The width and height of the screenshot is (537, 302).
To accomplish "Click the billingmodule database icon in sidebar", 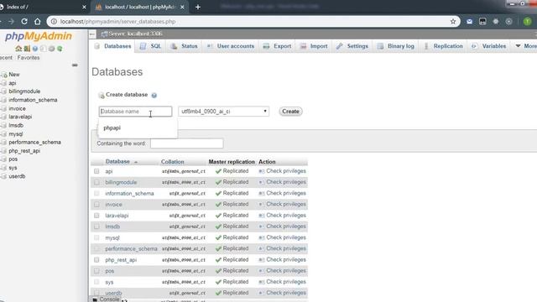I will click(x=4, y=91).
